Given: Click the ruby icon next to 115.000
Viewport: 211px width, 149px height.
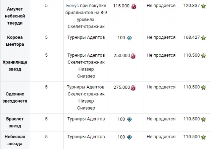Looking at the screenshot, I should pyautogui.click(x=134, y=6).
